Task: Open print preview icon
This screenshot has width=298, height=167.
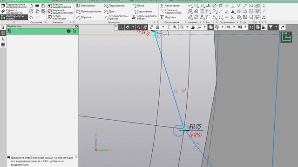Action: 37,11
